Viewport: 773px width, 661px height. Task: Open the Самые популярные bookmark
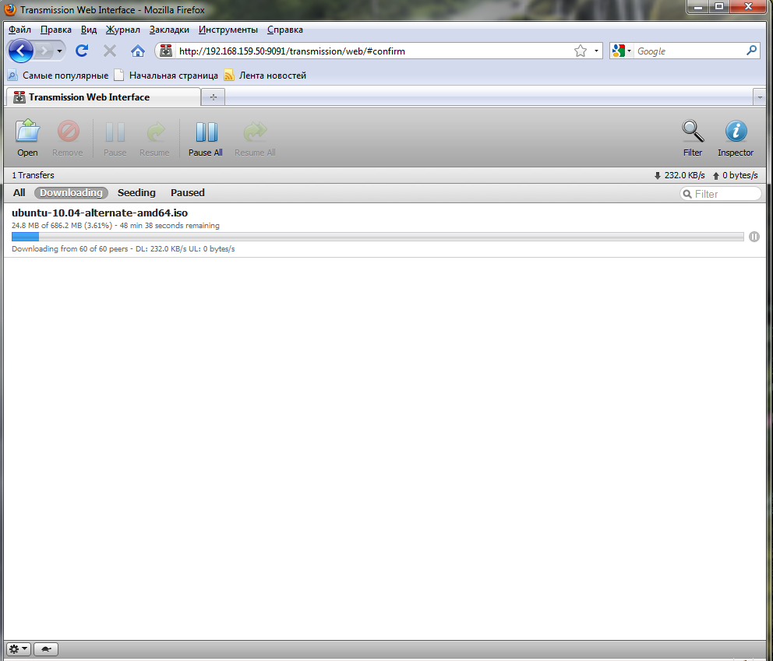(58, 76)
